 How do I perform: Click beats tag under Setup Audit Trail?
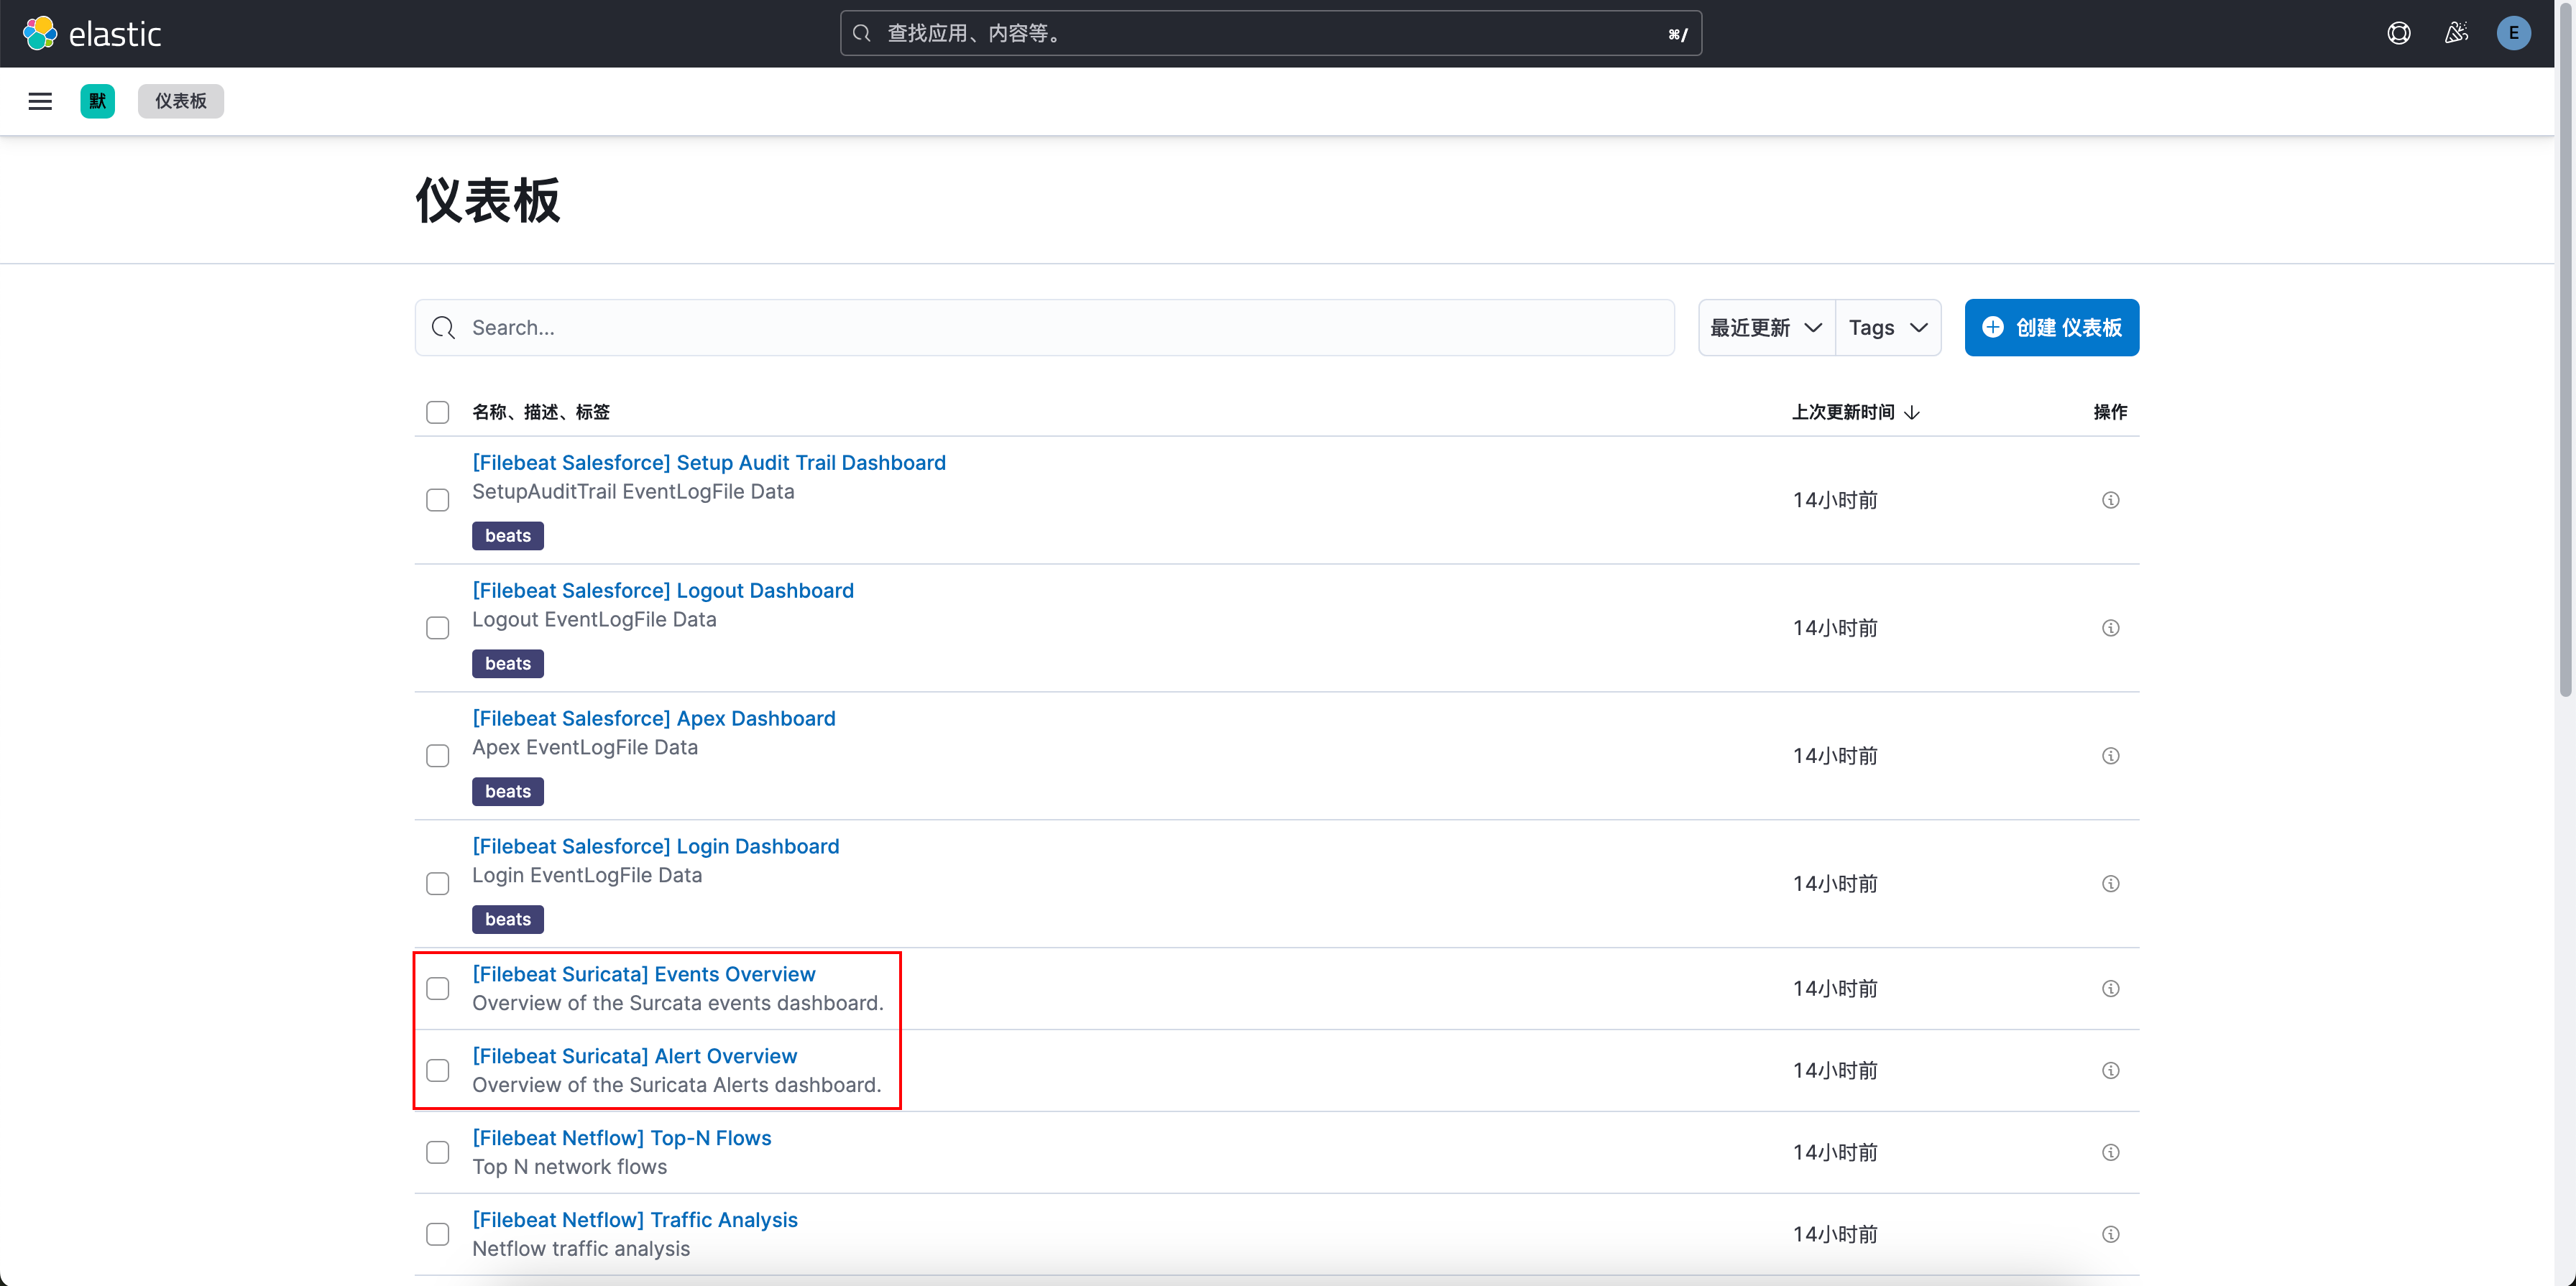tap(508, 535)
